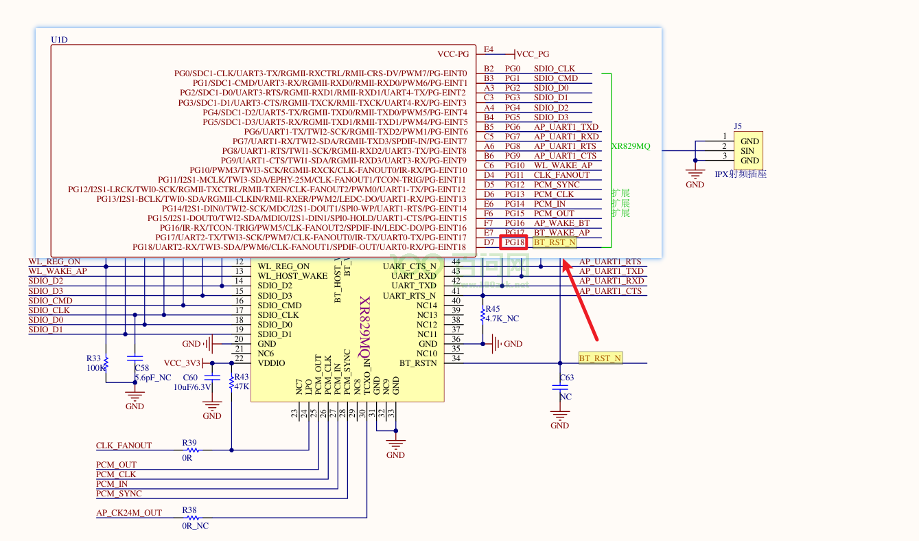
Task: Select the VCC_3V3 power label
Action: click(183, 363)
